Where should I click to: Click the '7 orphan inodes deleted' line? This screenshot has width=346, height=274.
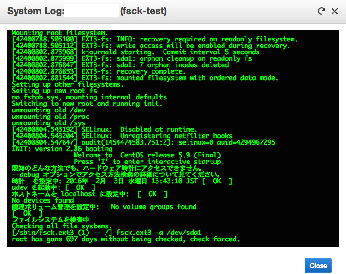point(120,65)
